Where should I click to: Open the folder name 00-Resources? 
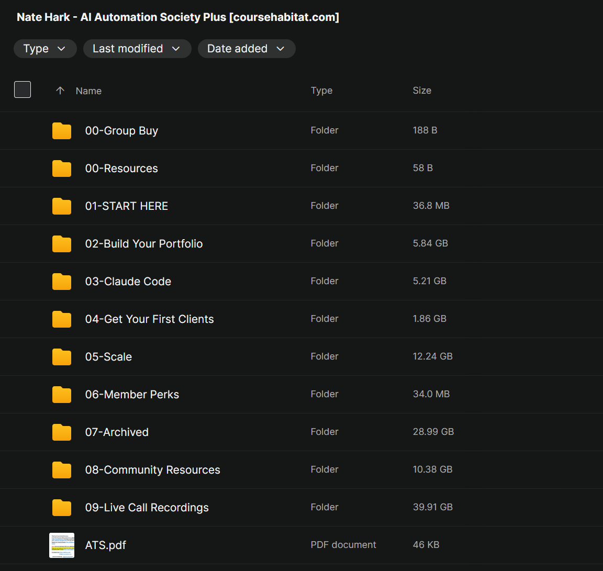[121, 169]
